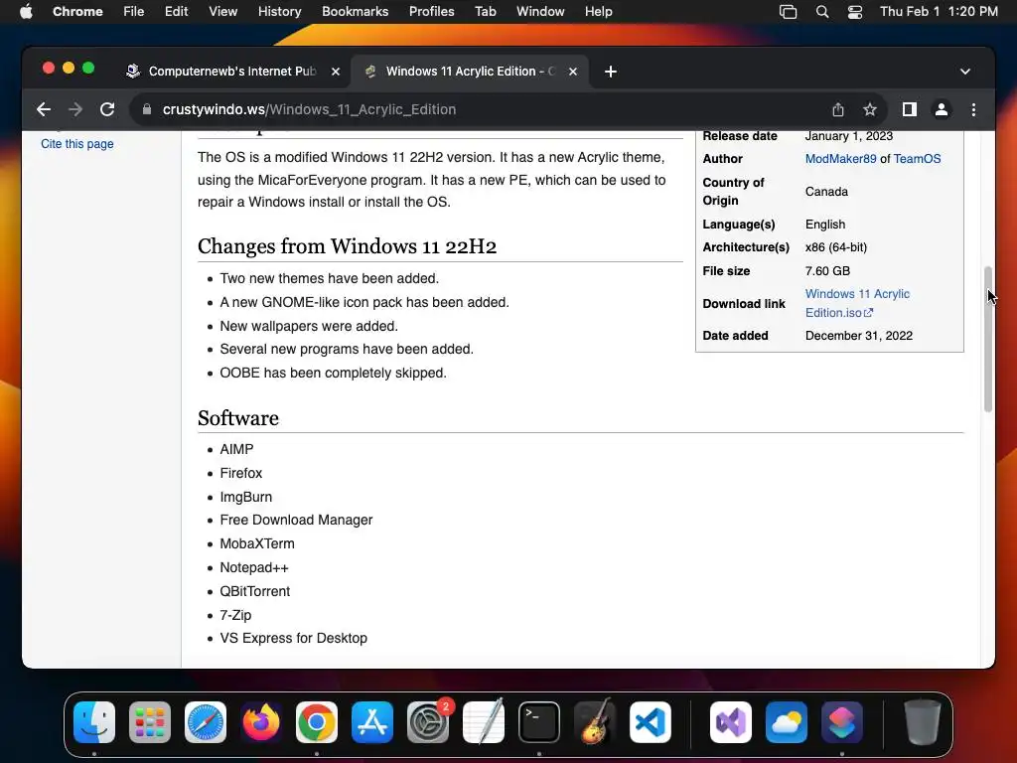Open a new tab with plus button

point(611,72)
